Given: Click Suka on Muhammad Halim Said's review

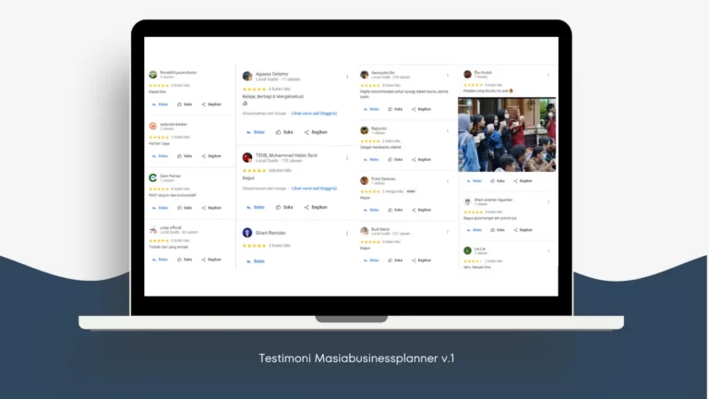Looking at the screenshot, I should [284, 207].
